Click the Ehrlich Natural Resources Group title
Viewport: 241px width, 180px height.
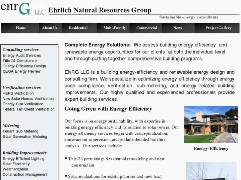[100, 10]
